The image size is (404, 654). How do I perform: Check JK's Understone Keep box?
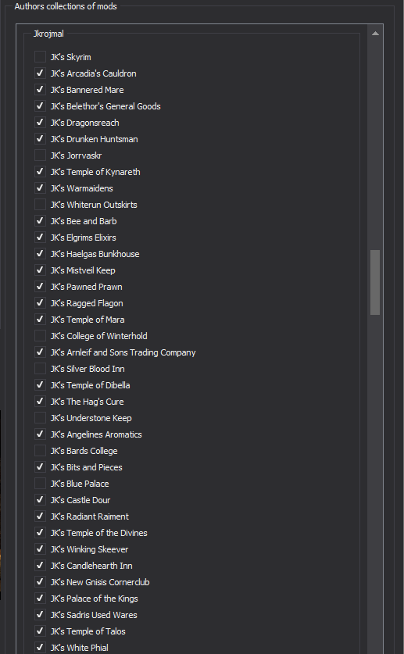pos(40,418)
